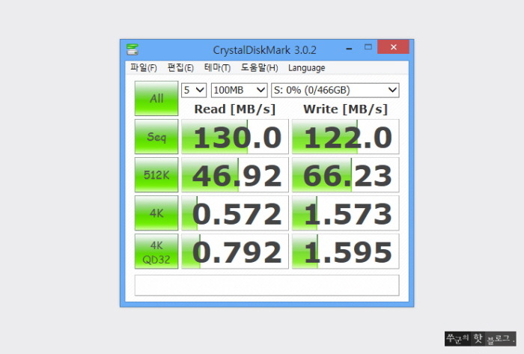The image size is (524, 354).
Task: Open the 테마(T) menu
Action: pyautogui.click(x=217, y=68)
